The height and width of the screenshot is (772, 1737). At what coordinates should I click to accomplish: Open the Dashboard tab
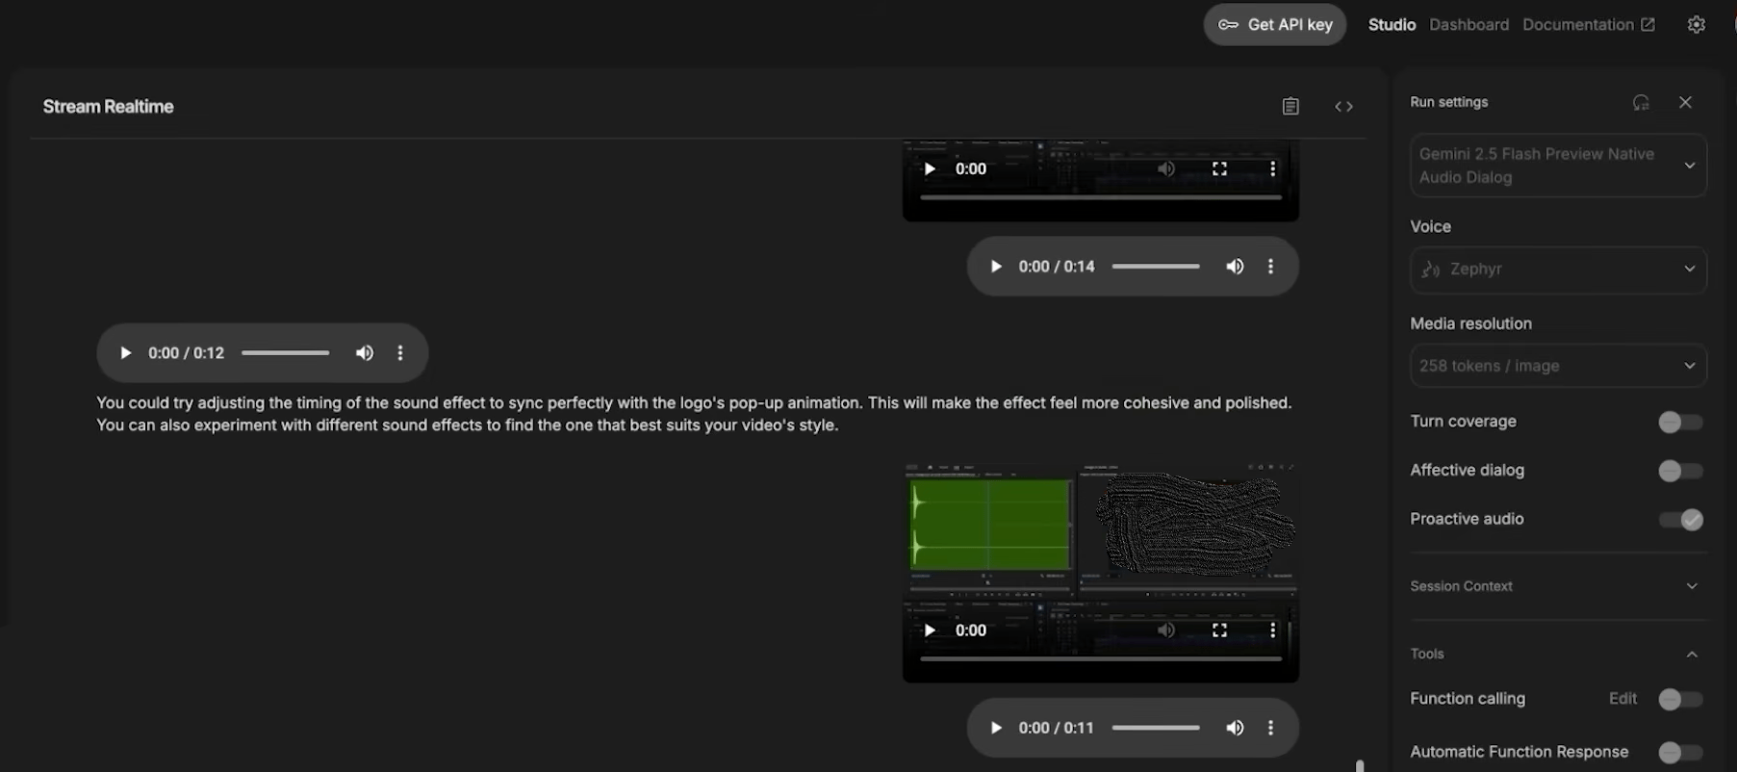[x=1469, y=25]
